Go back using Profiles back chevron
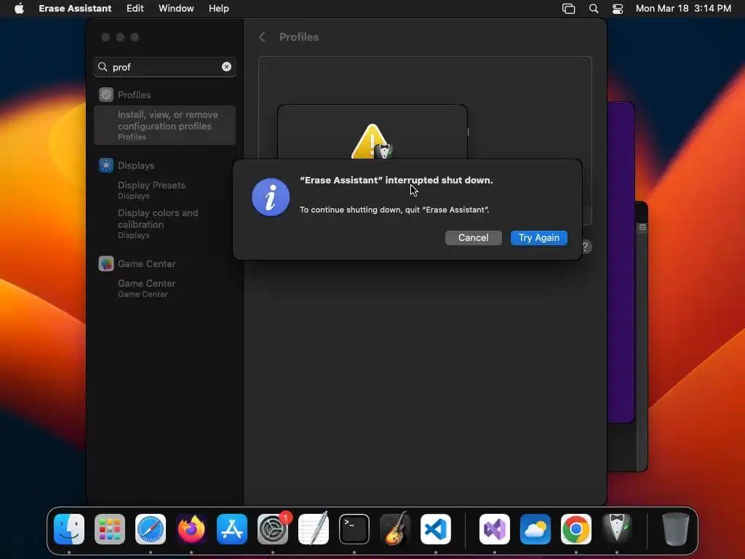This screenshot has height=559, width=745. click(262, 37)
